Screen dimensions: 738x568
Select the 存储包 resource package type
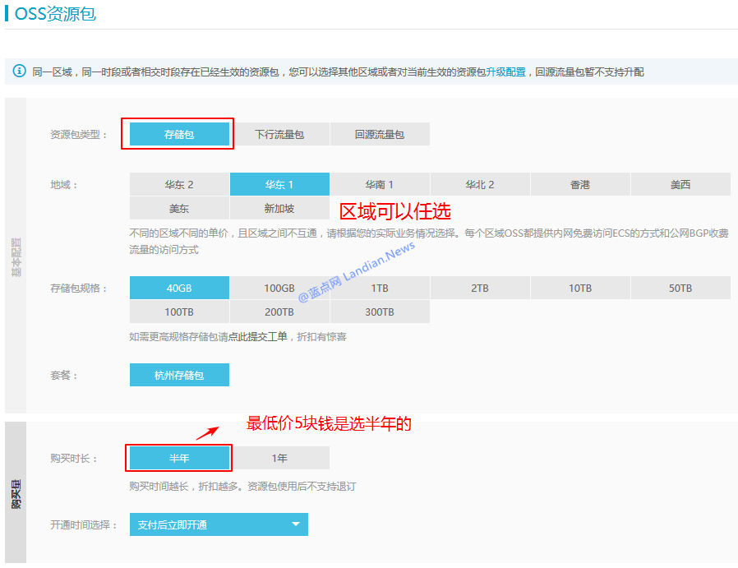(178, 133)
